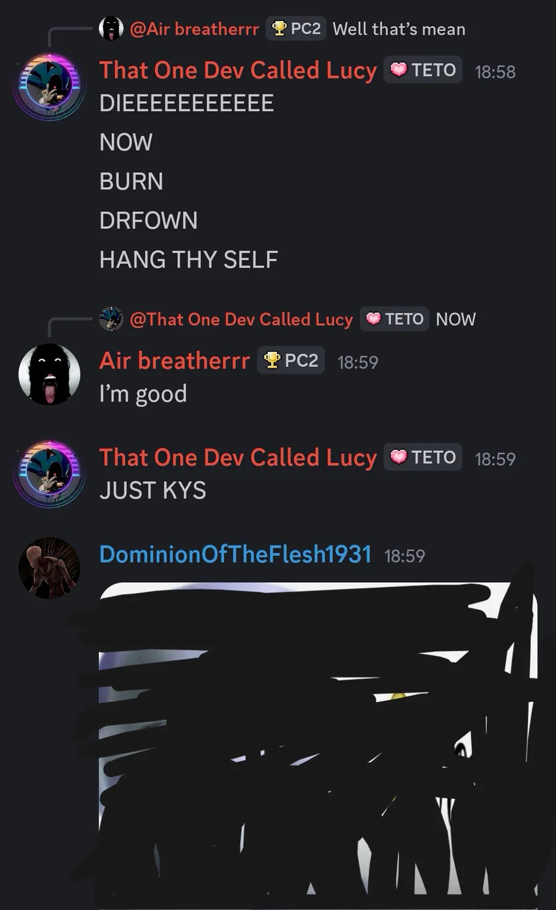The image size is (556, 910).
Task: Click the TETO server tag at 18:58
Action: coord(423,70)
